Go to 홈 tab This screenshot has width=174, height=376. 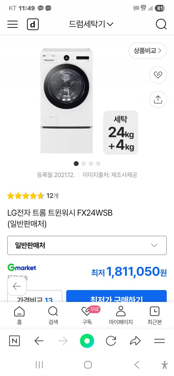point(19,315)
